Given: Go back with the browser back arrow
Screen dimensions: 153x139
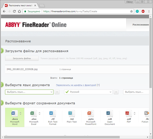Looking at the screenshot, I should click(4, 11).
